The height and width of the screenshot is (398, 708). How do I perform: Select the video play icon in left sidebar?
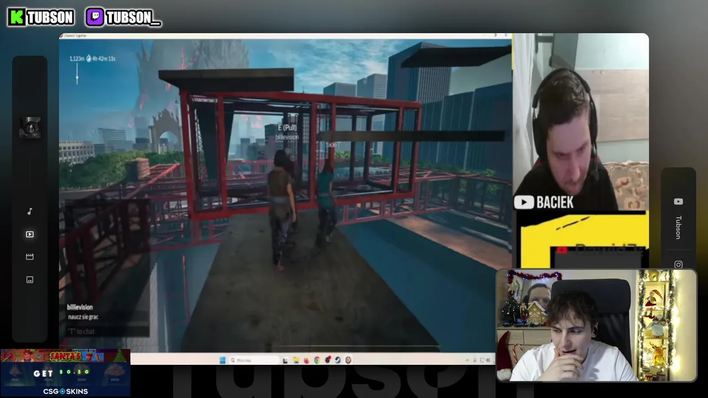(30, 234)
